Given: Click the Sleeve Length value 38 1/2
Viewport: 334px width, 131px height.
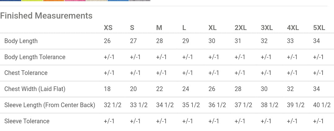Looking at the screenshot, I should pyautogui.click(x=269, y=105).
